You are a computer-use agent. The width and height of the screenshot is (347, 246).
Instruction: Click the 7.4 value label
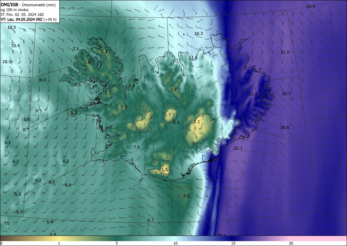point(136,147)
